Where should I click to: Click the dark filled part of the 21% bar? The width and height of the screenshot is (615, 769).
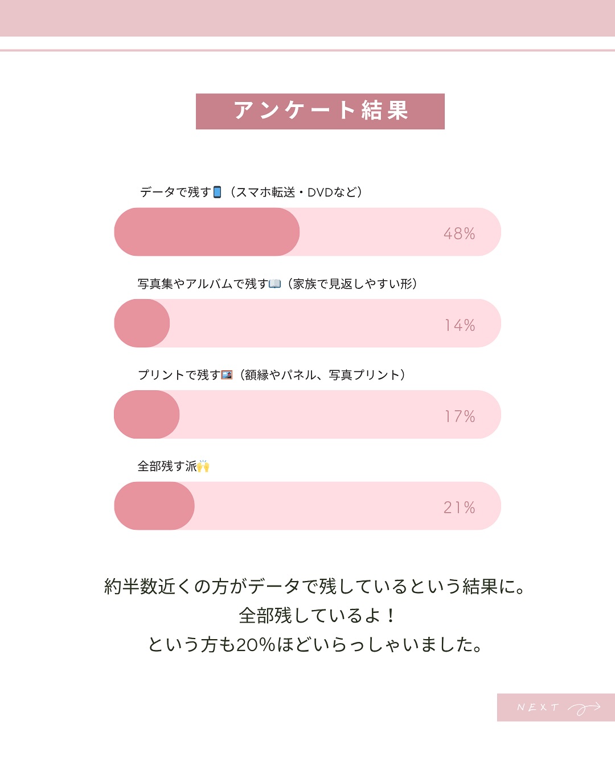coord(154,506)
